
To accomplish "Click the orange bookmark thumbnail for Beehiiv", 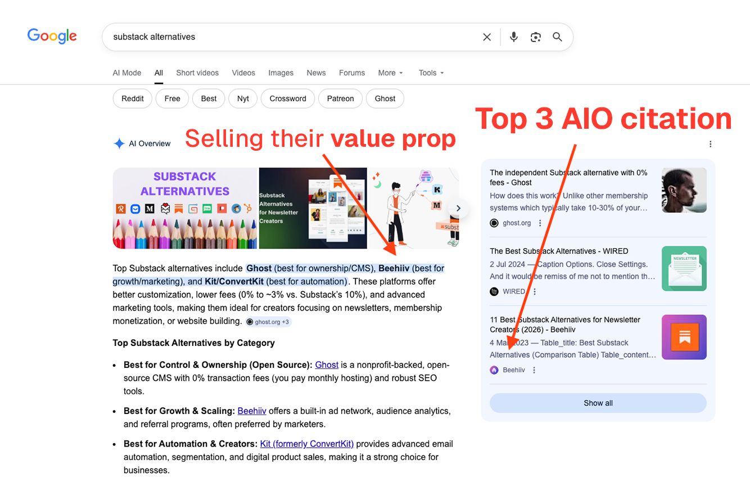I will pos(684,337).
